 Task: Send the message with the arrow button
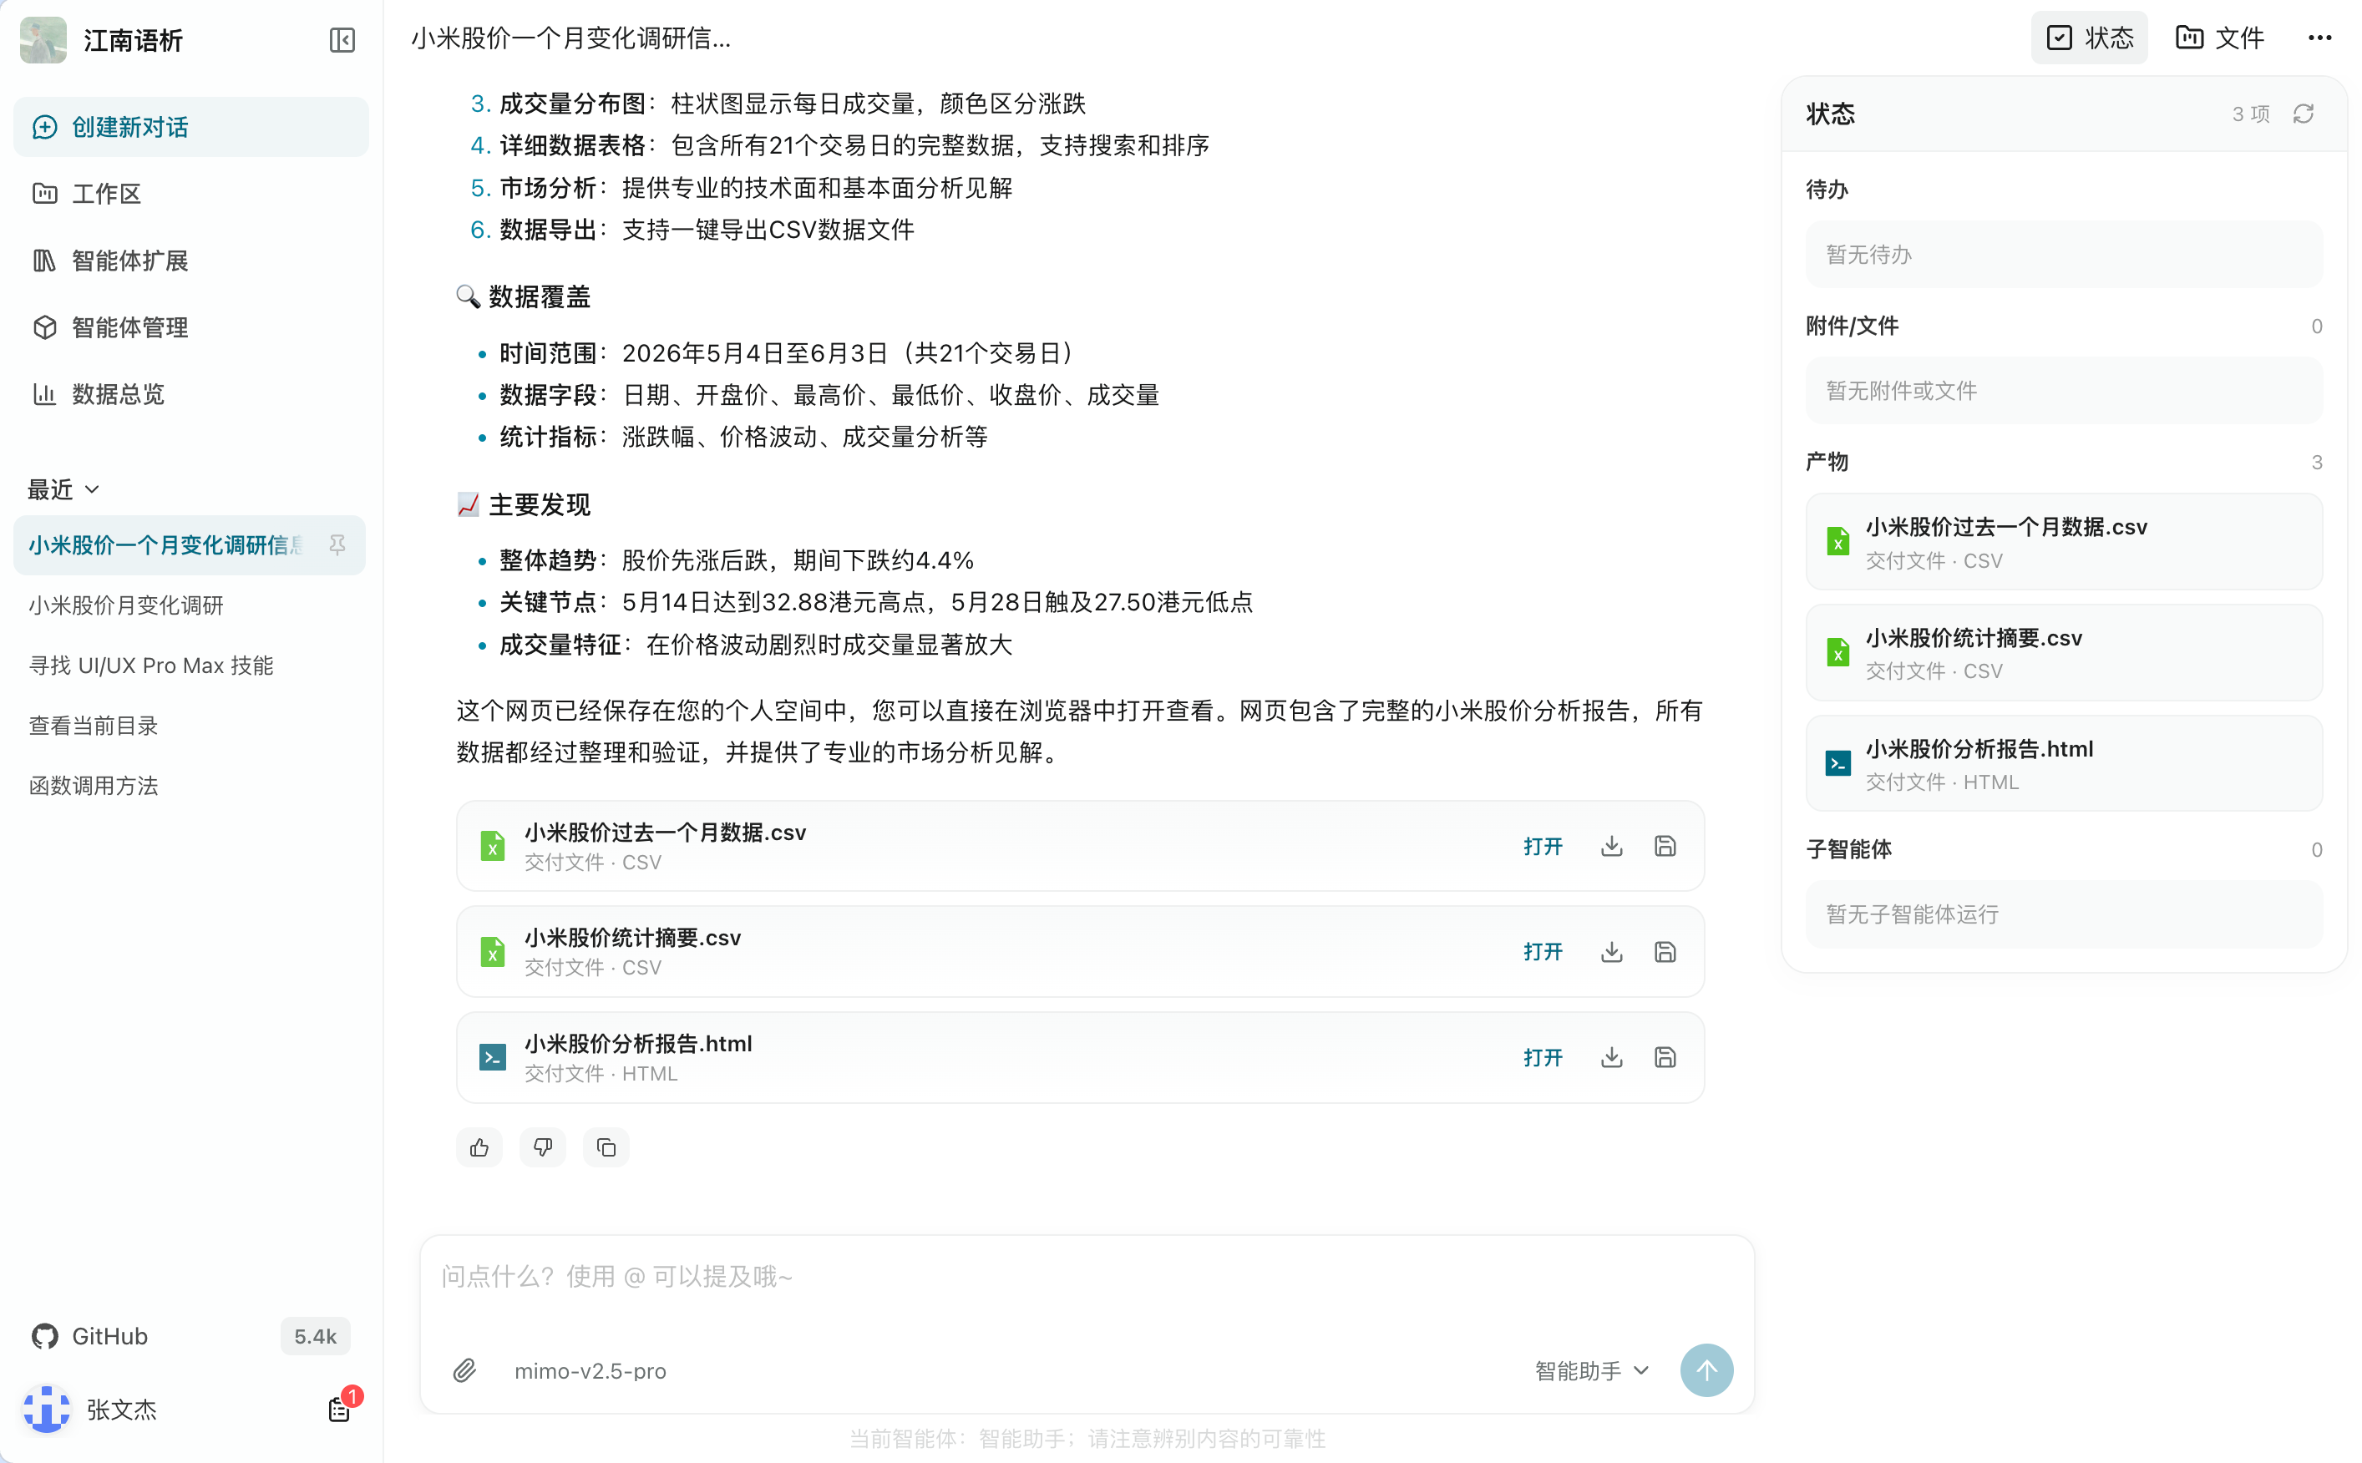(1706, 1371)
